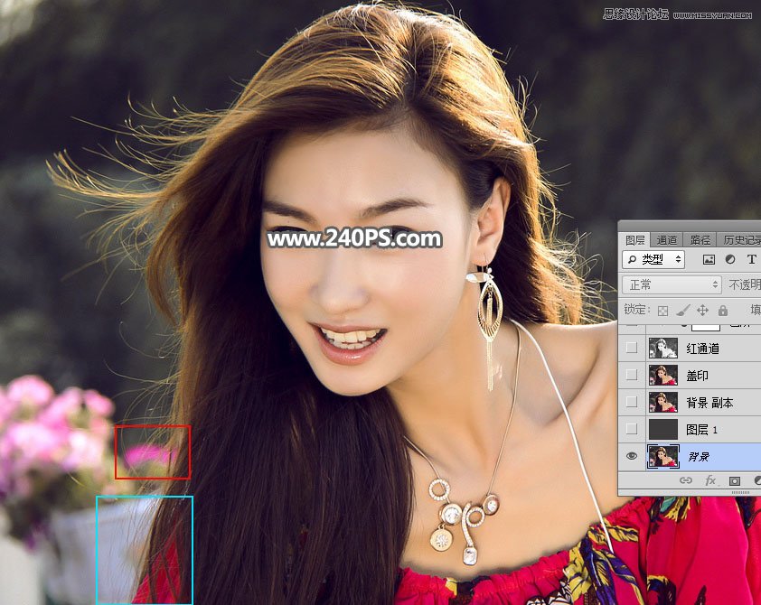This screenshot has height=605, width=761.
Task: Click the pixel layer filter icon
Action: [x=709, y=260]
